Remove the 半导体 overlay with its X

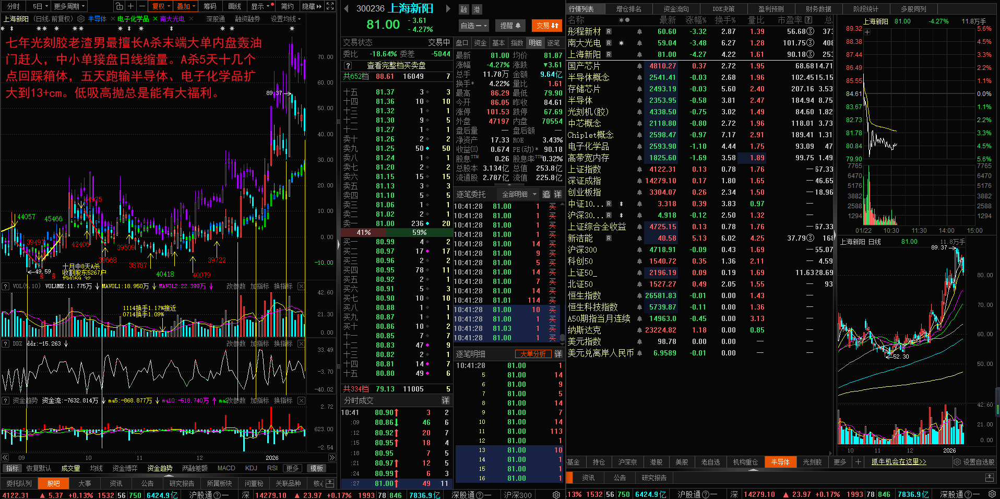coord(113,19)
